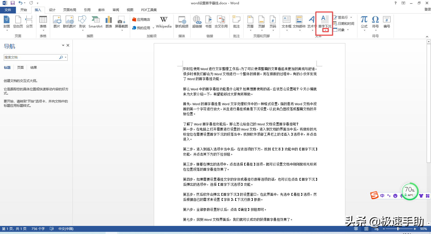Image resolution: width=431 pixels, height=234 pixels.
Task: Click 登录 to sign in
Action: tap(427, 9)
